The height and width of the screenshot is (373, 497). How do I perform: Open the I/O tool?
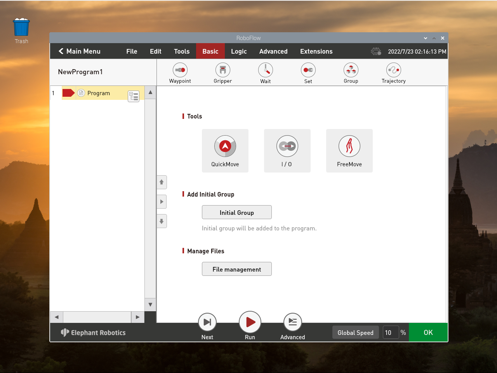click(287, 150)
